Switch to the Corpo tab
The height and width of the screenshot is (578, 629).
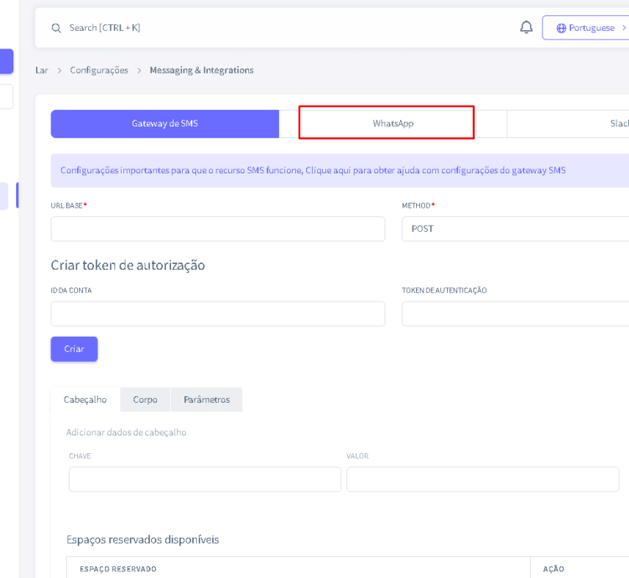point(145,400)
